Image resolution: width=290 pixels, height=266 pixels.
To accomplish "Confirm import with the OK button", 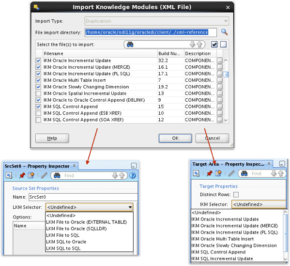I will [175, 138].
